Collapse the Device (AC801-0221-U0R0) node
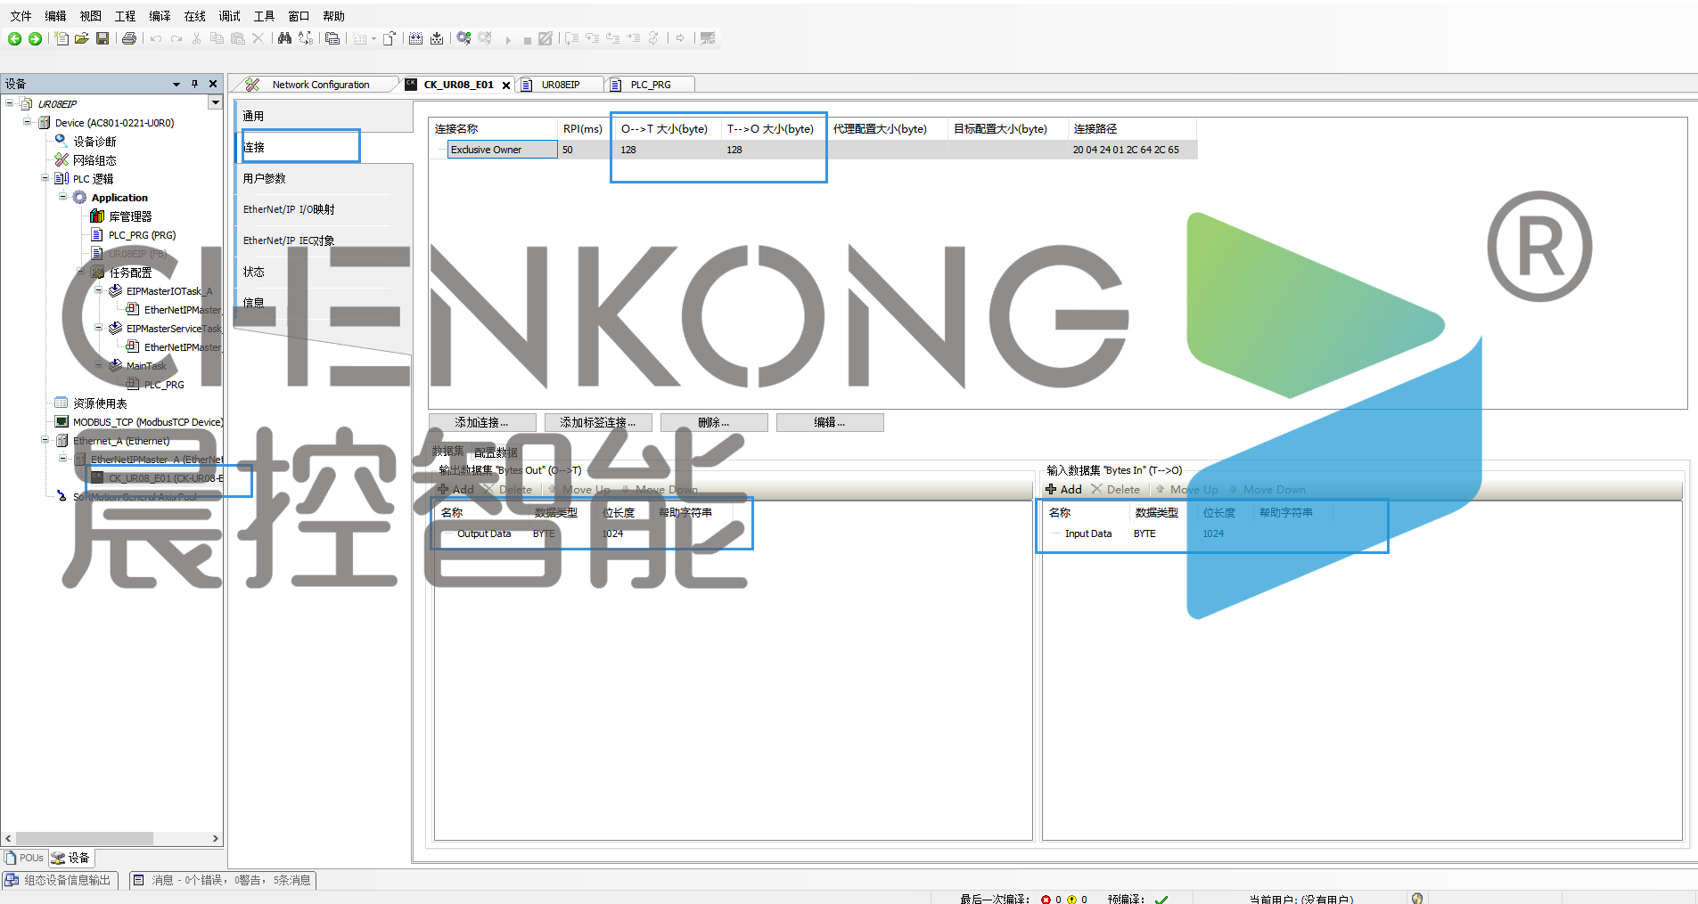This screenshot has width=1698, height=904. coord(28,122)
